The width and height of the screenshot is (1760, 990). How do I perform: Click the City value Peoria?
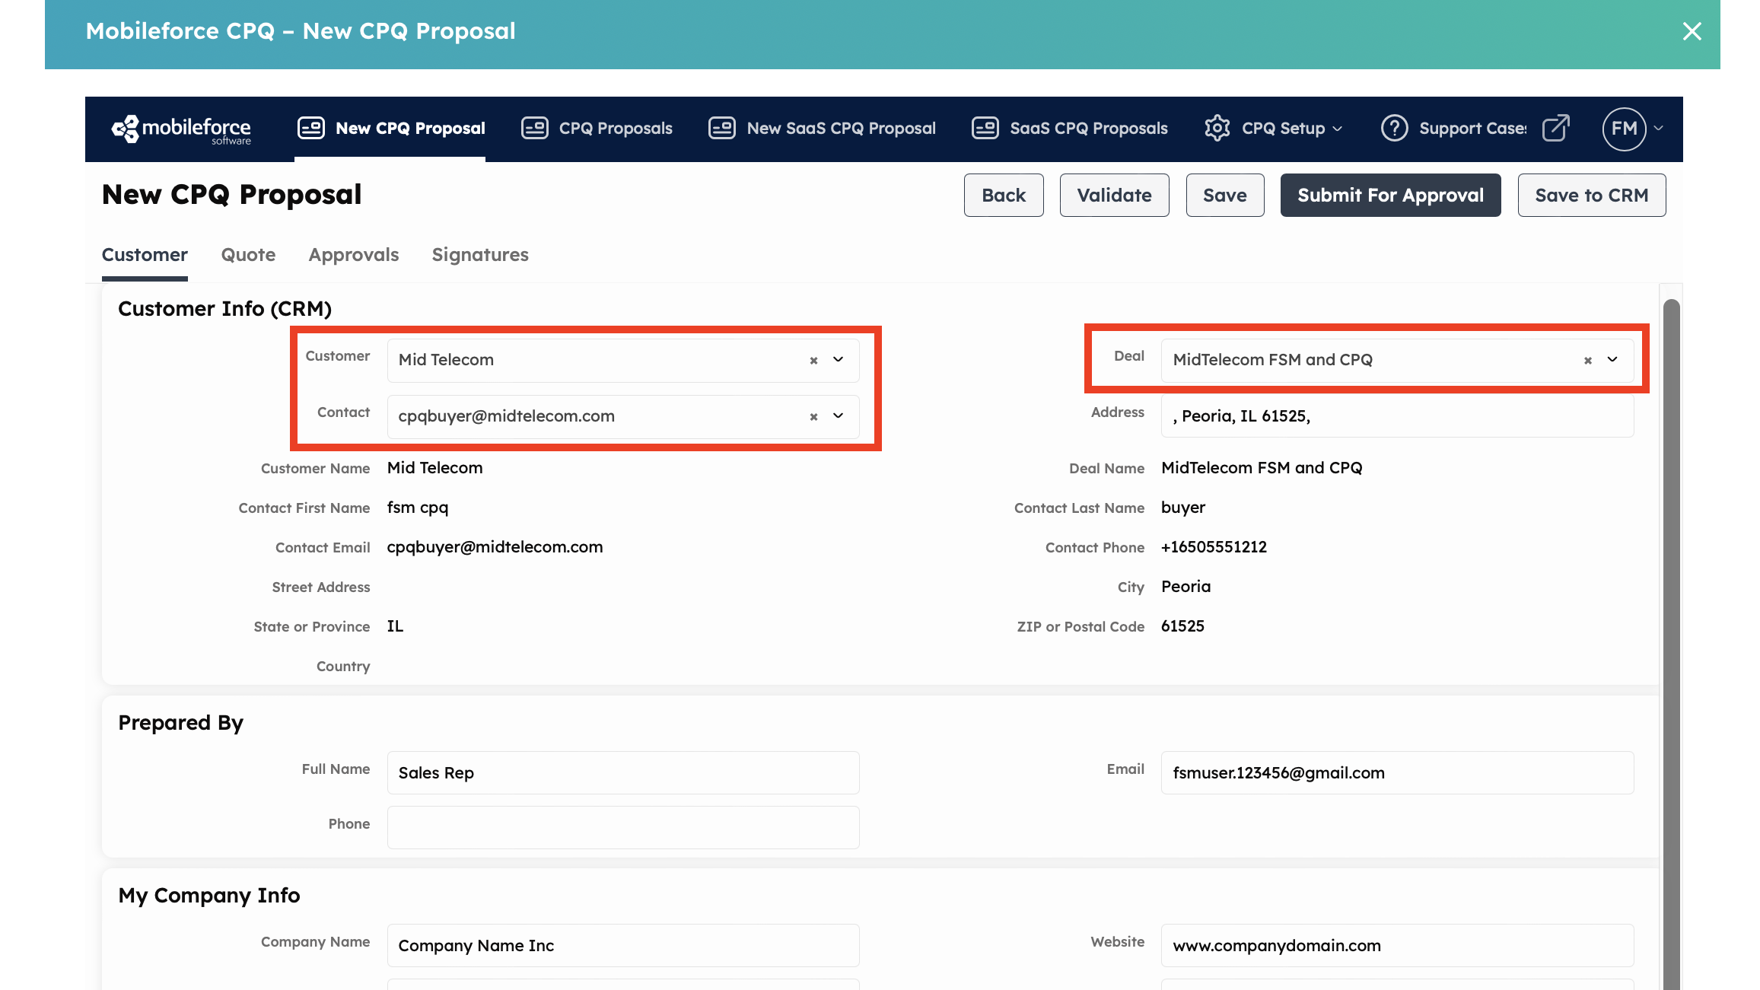click(1186, 587)
